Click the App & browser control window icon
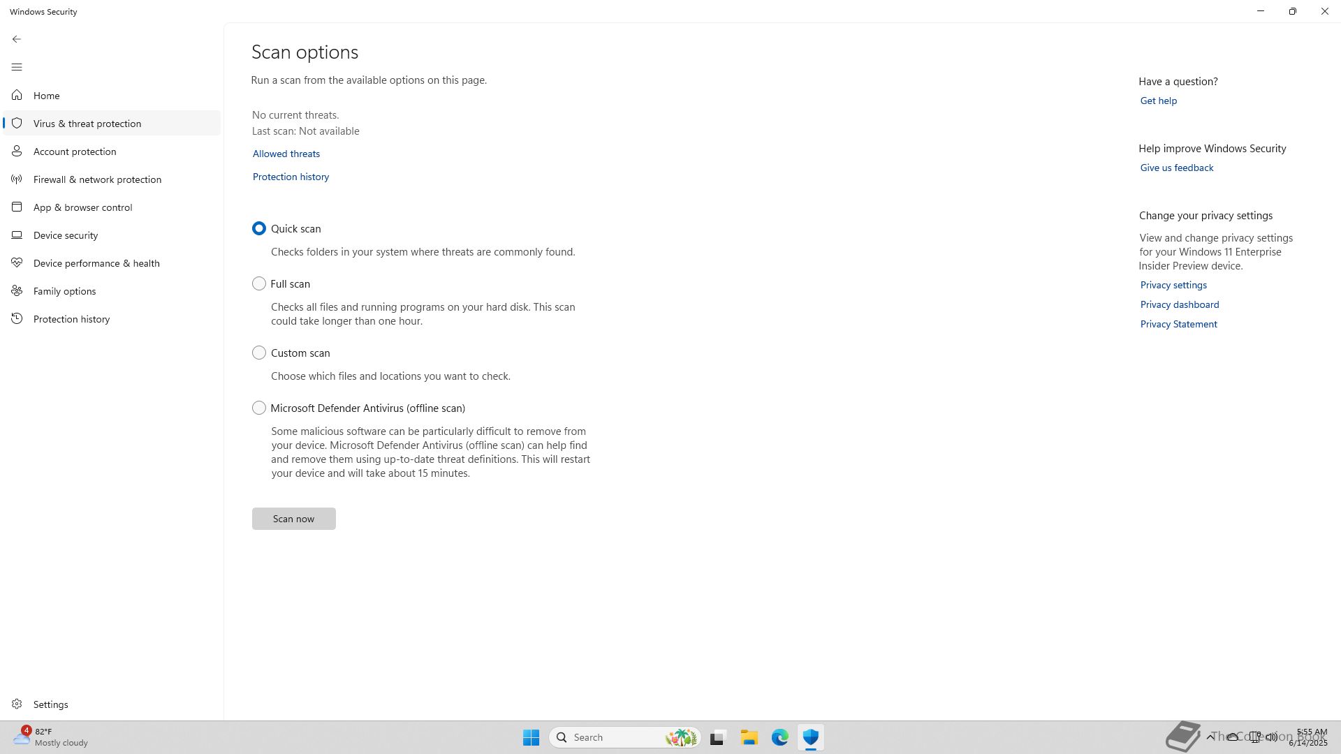Screen dimensions: 1341x754 pyautogui.click(x=17, y=207)
